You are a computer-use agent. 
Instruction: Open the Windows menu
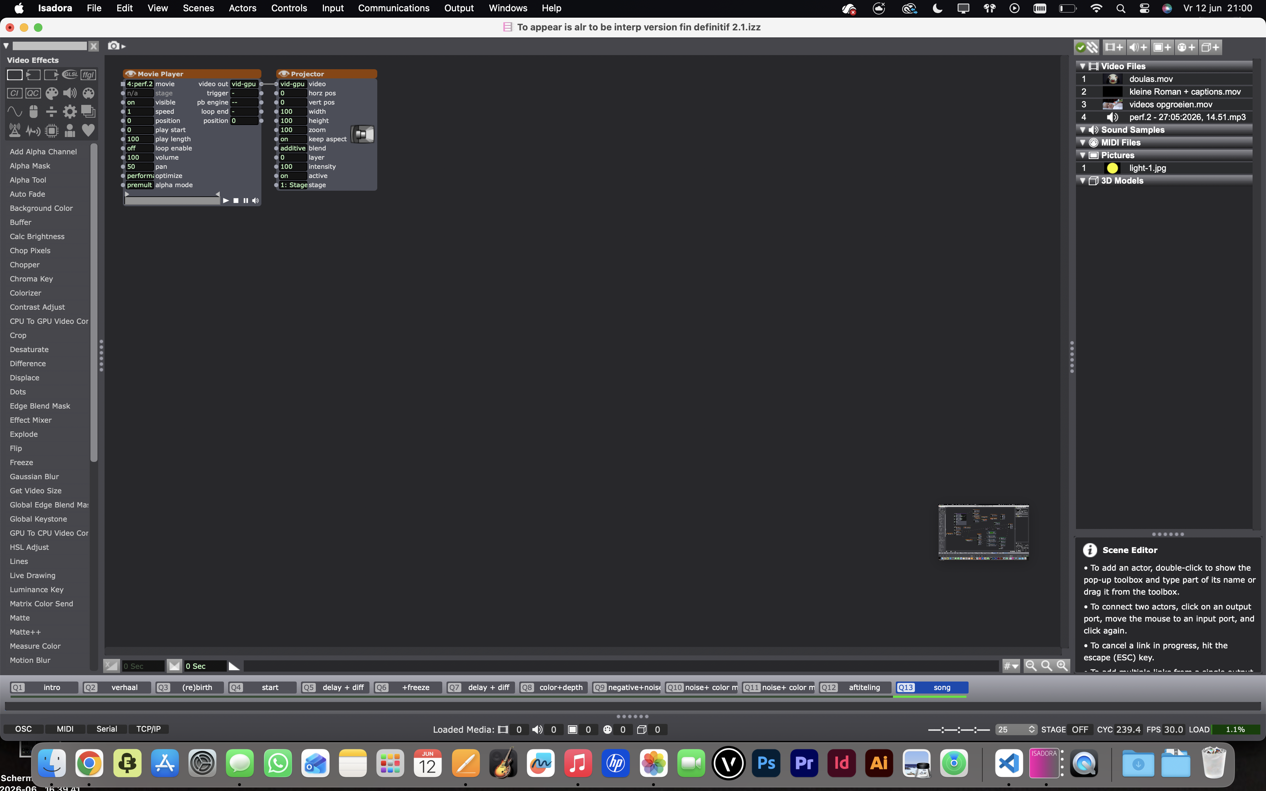pos(508,8)
